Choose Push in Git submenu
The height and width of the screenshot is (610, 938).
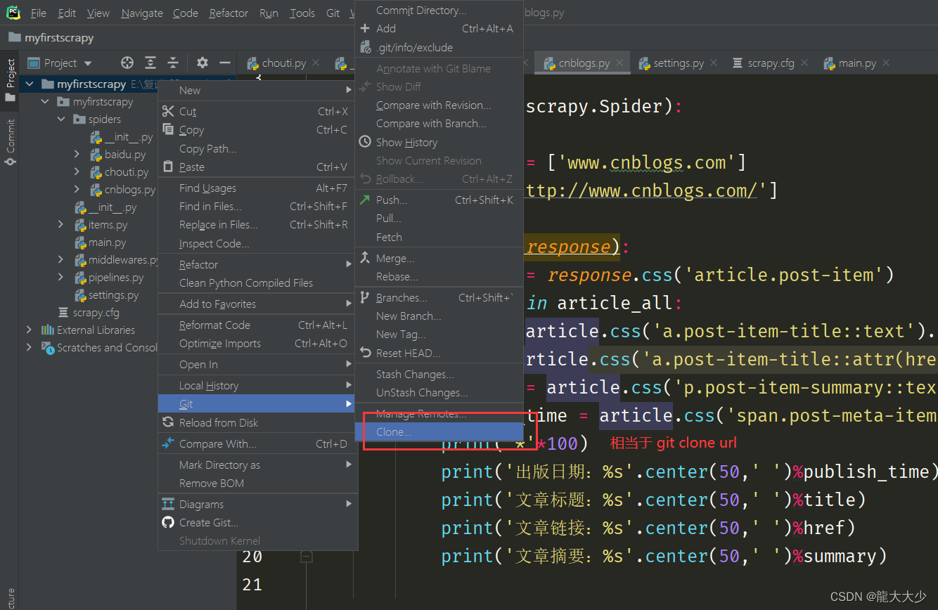click(439, 200)
